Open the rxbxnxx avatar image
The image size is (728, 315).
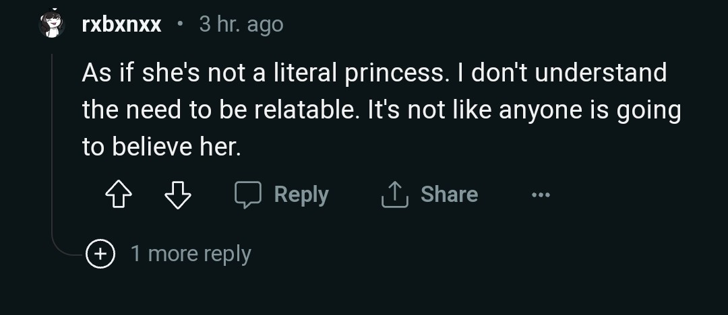[x=52, y=25]
